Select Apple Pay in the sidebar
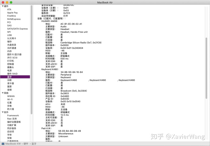 [12, 13]
